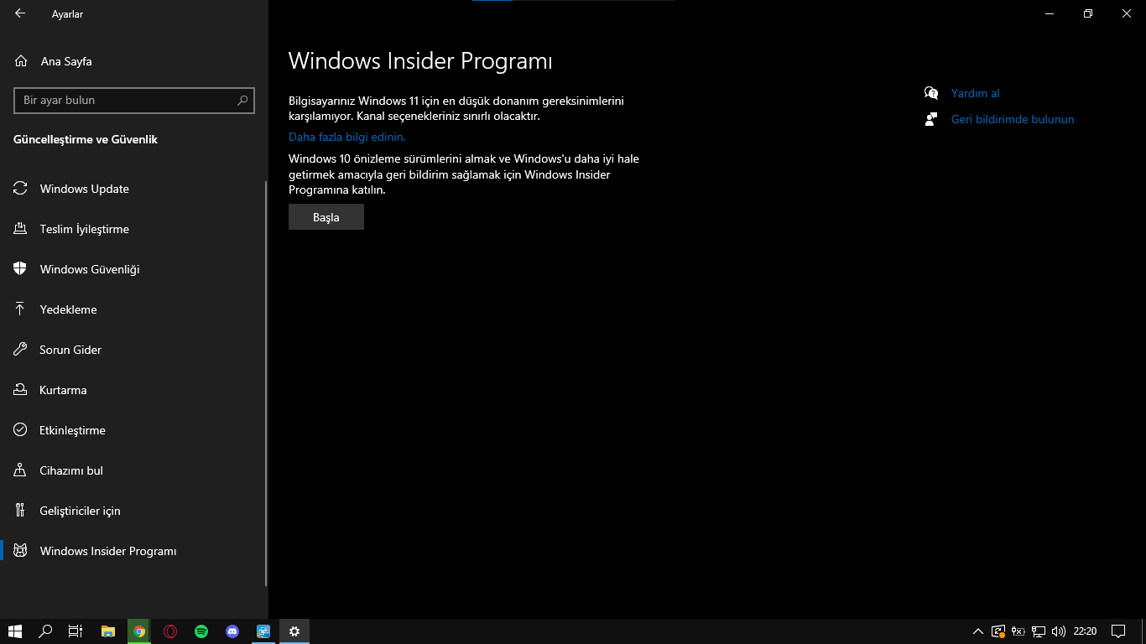Open Geliştiriciler için developer settings
Image resolution: width=1146 pixels, height=644 pixels.
tap(134, 511)
